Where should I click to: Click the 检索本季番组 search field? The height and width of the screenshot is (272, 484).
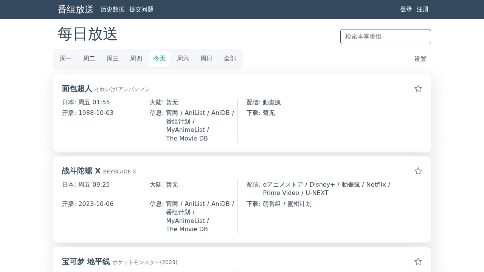coord(385,37)
